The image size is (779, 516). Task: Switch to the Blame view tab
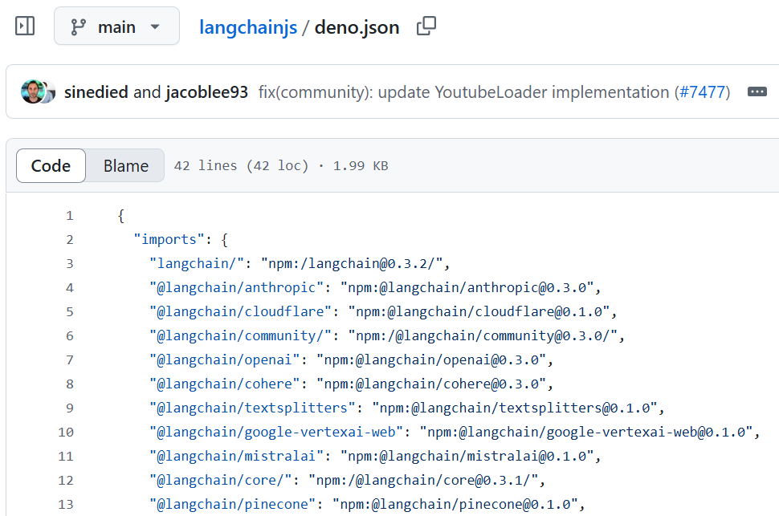pos(126,166)
